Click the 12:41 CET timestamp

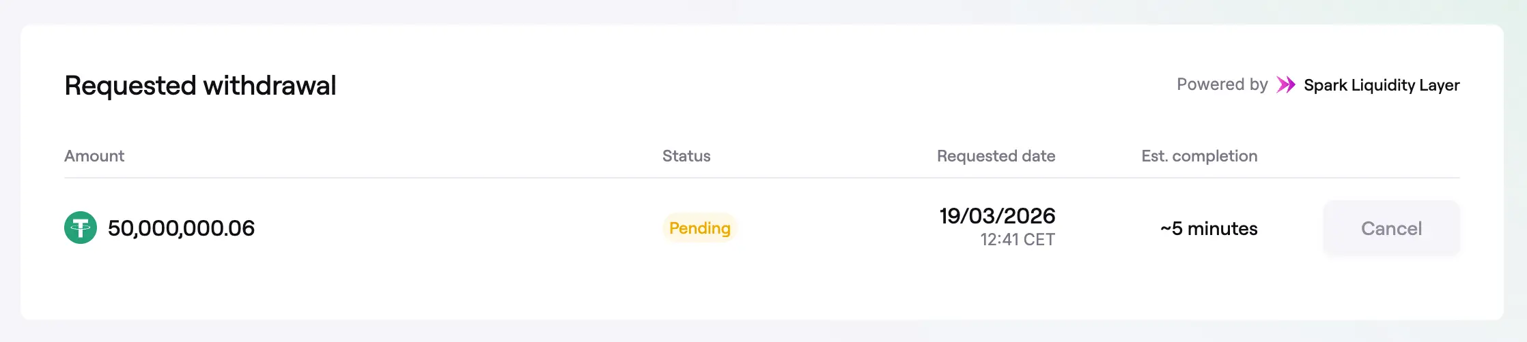[1018, 240]
